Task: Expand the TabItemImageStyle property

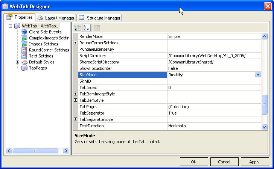Action: pos(76,94)
